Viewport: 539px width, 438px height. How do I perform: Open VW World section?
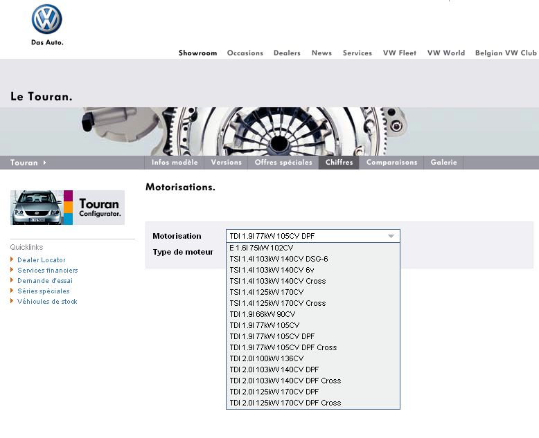446,53
